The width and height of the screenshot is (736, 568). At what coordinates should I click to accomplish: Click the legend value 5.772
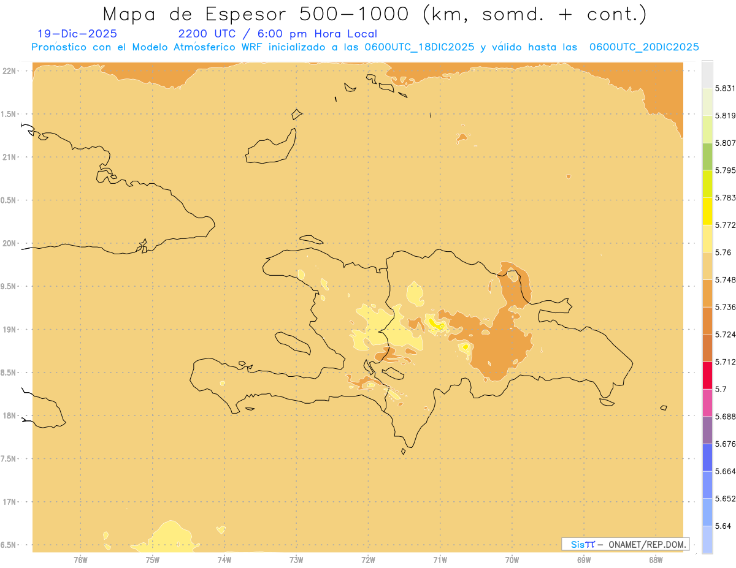point(725,225)
